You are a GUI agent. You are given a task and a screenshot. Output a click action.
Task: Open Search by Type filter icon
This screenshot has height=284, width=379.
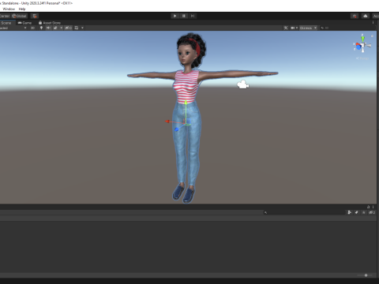(x=350, y=212)
